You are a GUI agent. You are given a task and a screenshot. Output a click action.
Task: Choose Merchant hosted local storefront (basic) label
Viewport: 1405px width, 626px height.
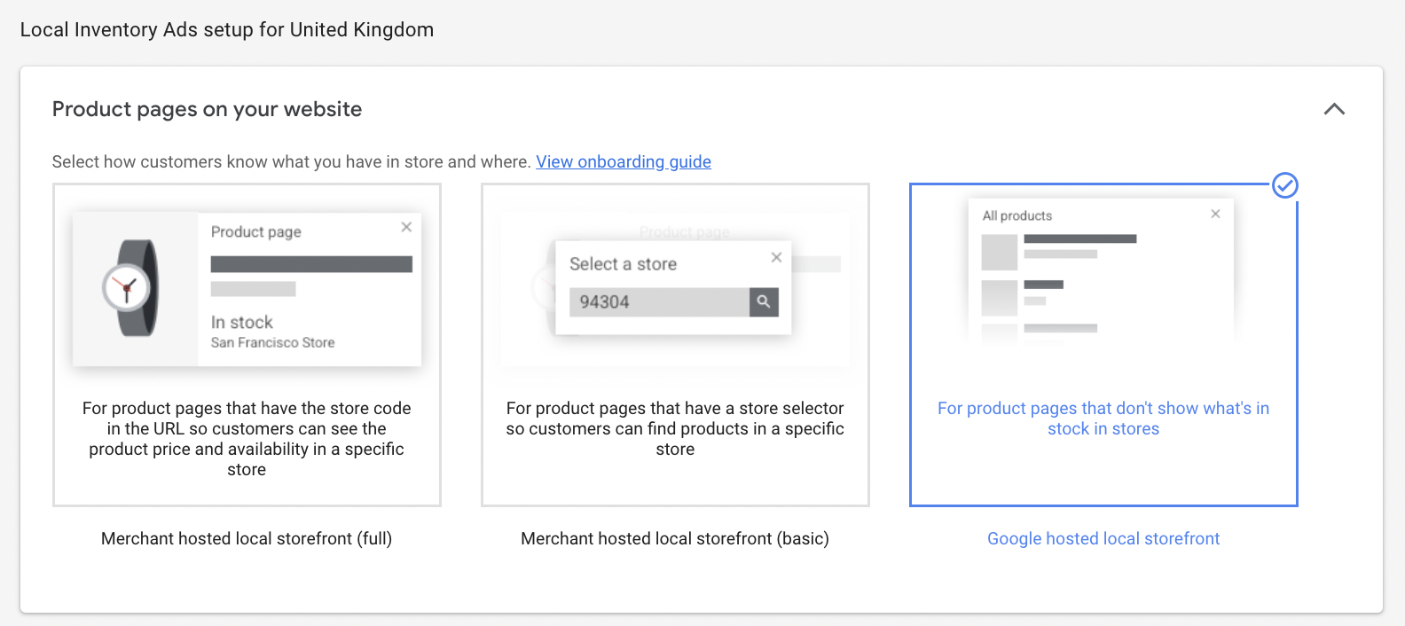675,538
